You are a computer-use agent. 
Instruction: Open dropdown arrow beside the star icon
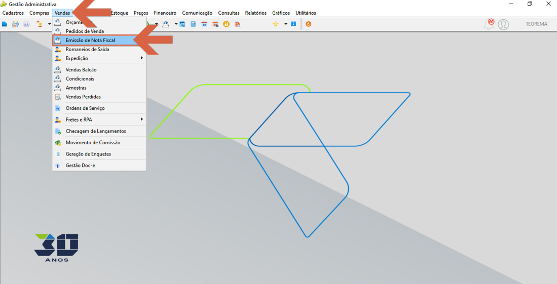click(x=286, y=24)
